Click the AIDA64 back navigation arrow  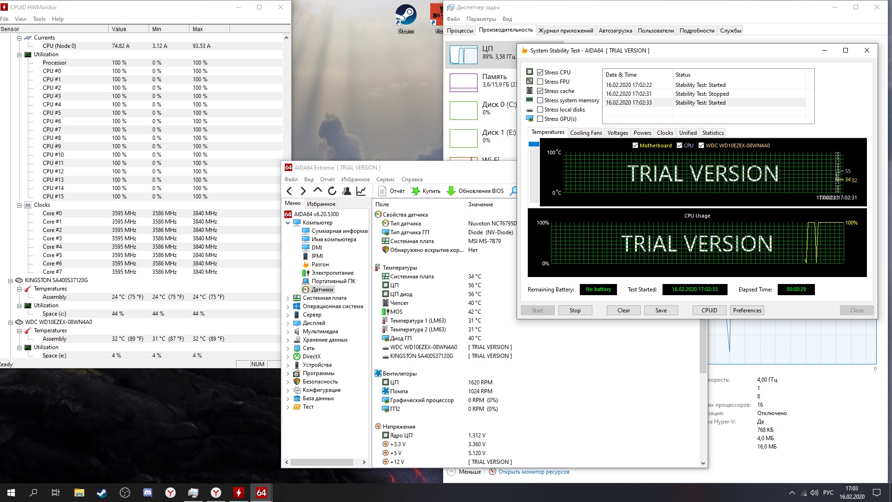point(289,191)
